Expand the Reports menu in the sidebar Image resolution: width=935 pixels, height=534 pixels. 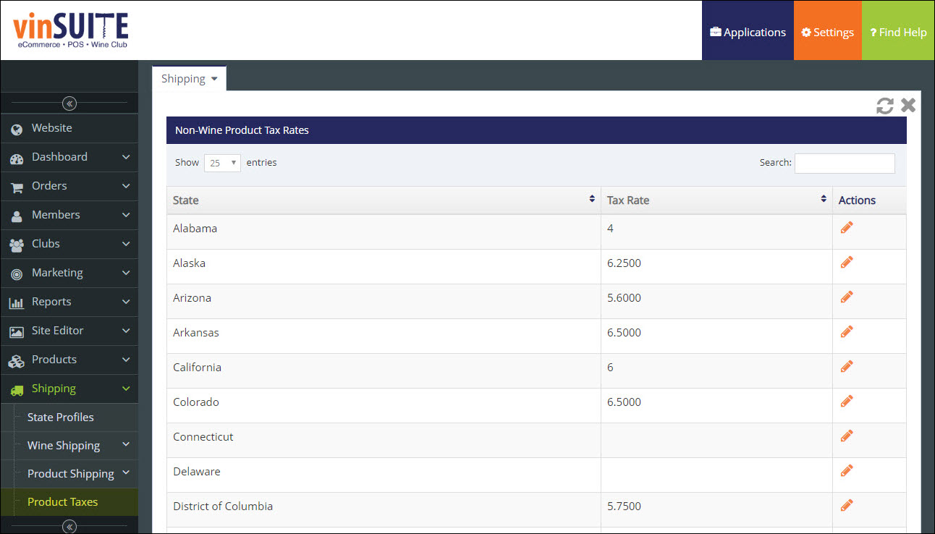pos(69,302)
